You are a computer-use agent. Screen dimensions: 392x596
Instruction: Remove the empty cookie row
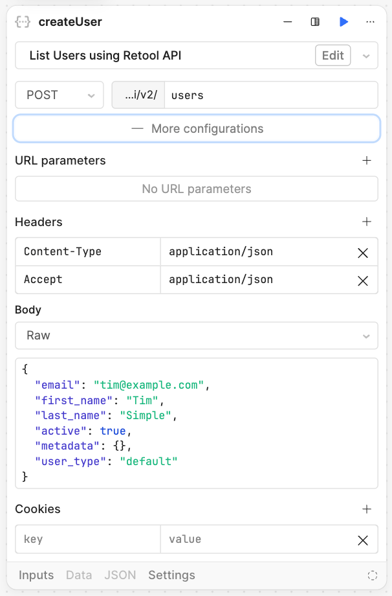(x=363, y=540)
